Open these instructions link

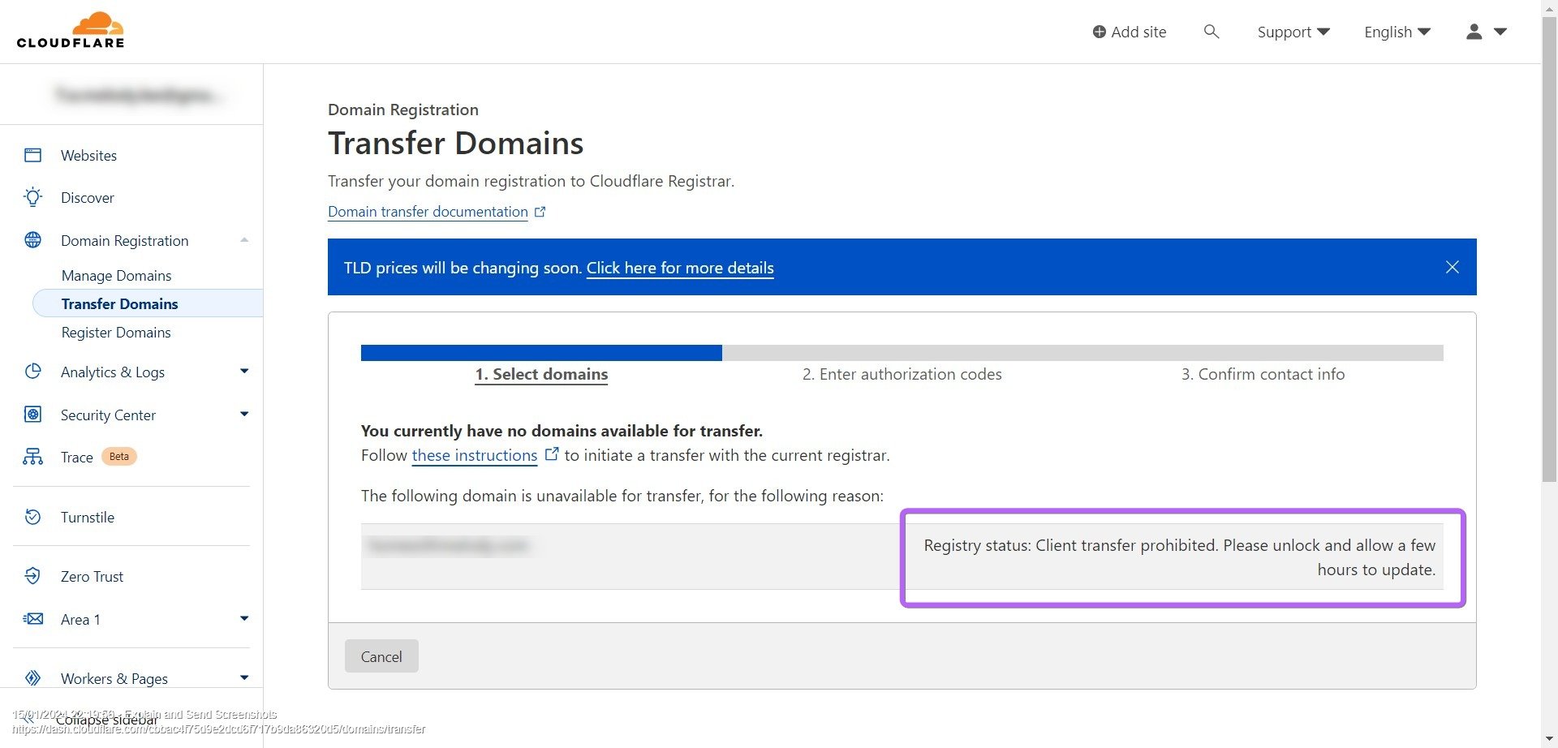coord(475,455)
